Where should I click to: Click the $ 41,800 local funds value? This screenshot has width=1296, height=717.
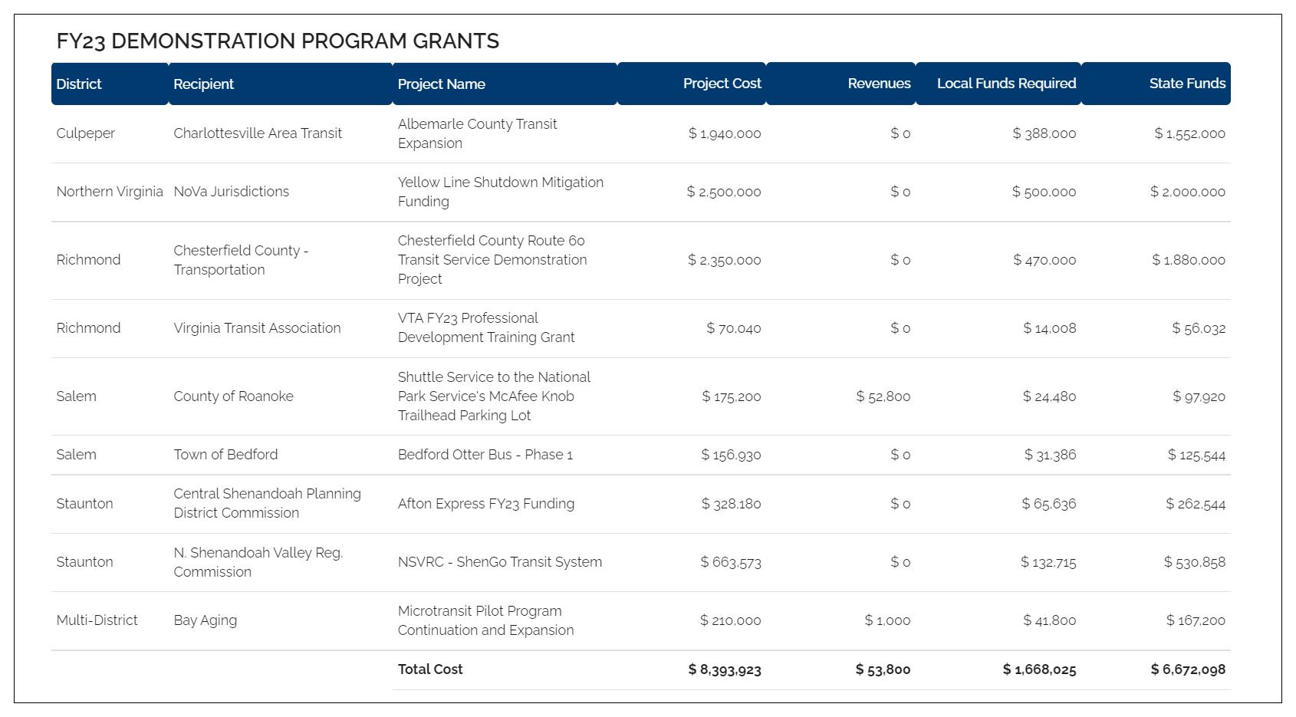tap(1050, 620)
